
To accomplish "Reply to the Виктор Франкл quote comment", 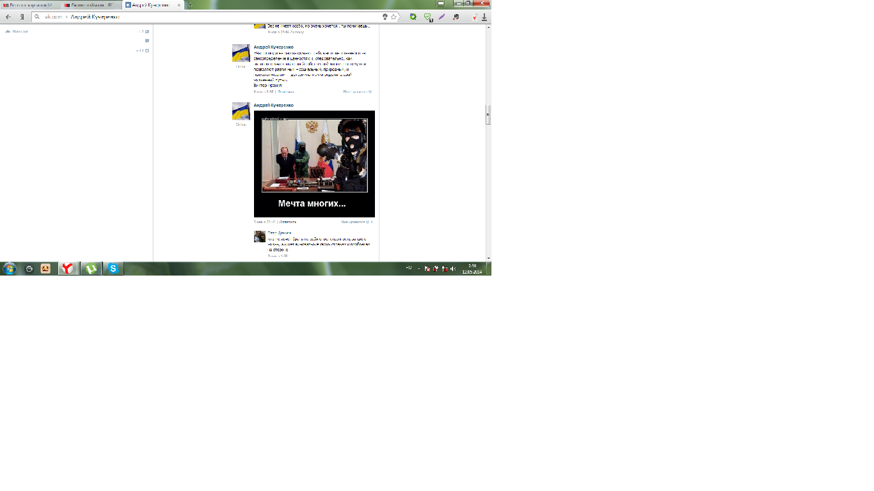I will (286, 91).
